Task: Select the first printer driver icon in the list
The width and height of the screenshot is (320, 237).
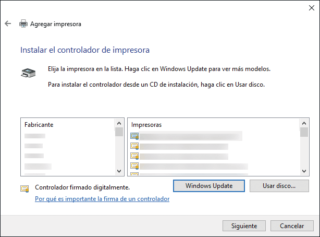Action: [134, 136]
